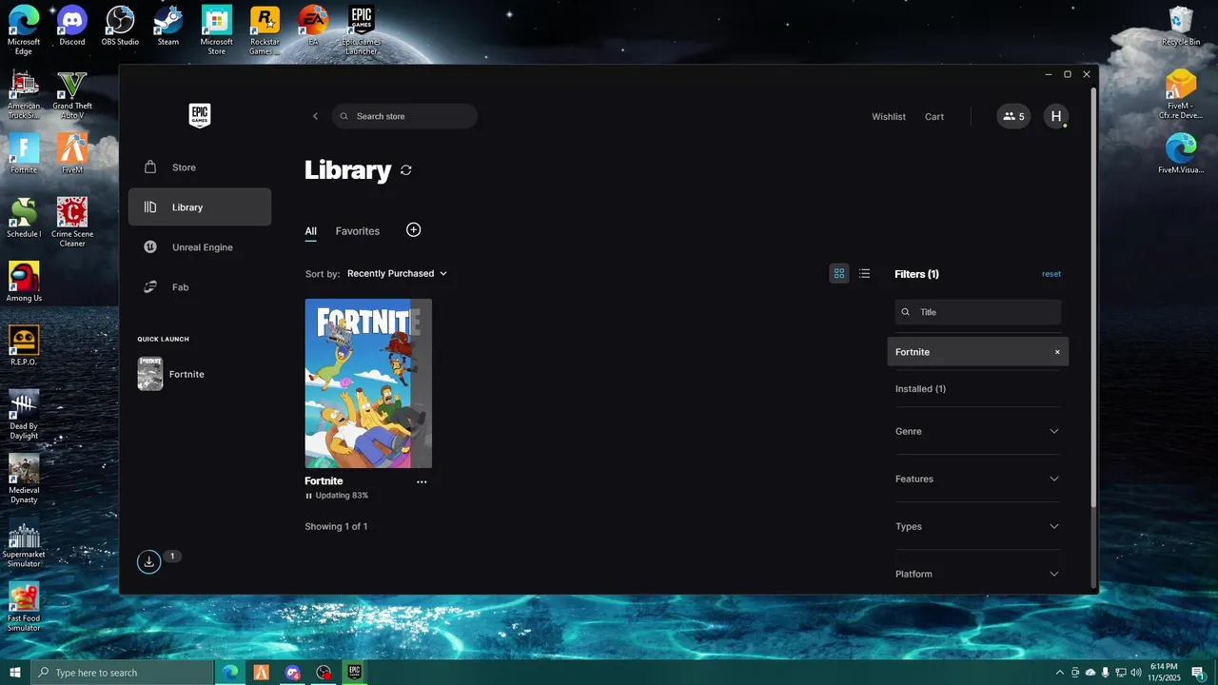This screenshot has width=1218, height=685.
Task: Select Fast Food Simulator desktop shortcut
Action: pyautogui.click(x=24, y=607)
